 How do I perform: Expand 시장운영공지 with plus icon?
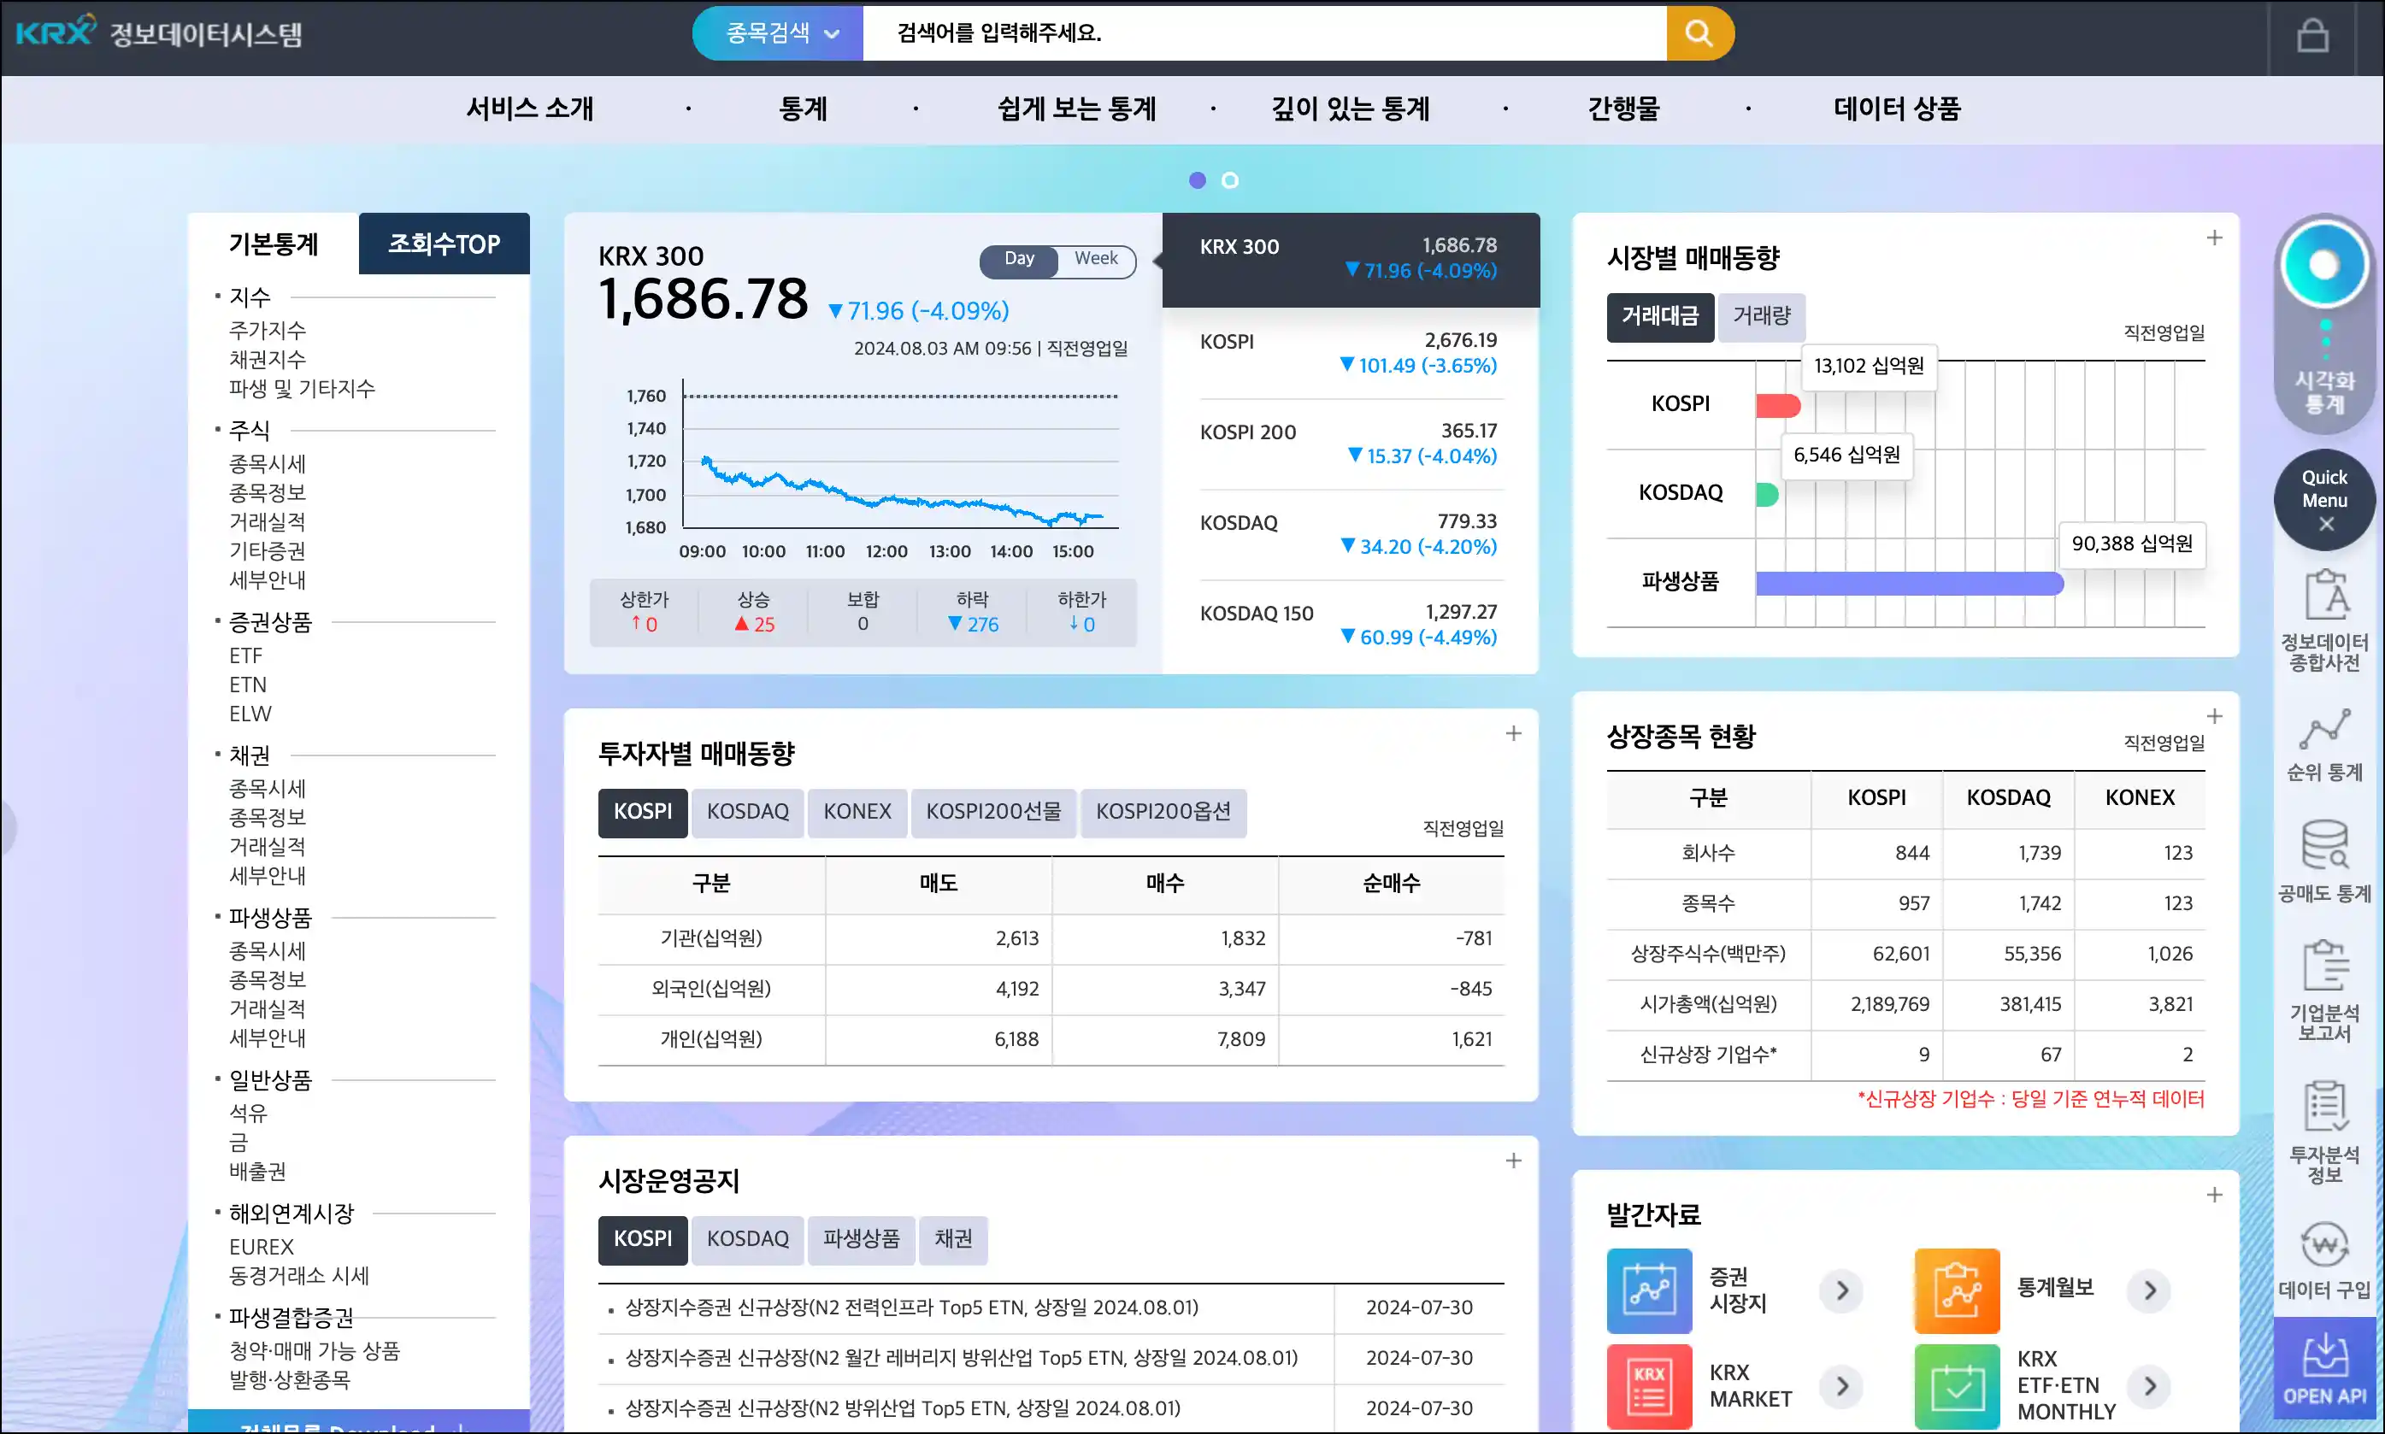point(1513,1161)
